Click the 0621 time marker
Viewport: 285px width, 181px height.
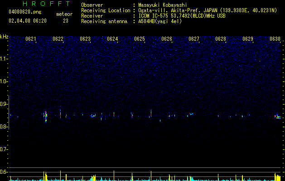click(x=31, y=39)
